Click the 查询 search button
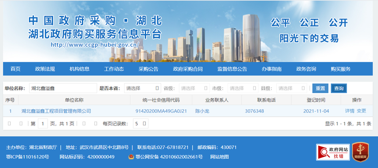Viewport: 378px width, 168px height. (339, 88)
